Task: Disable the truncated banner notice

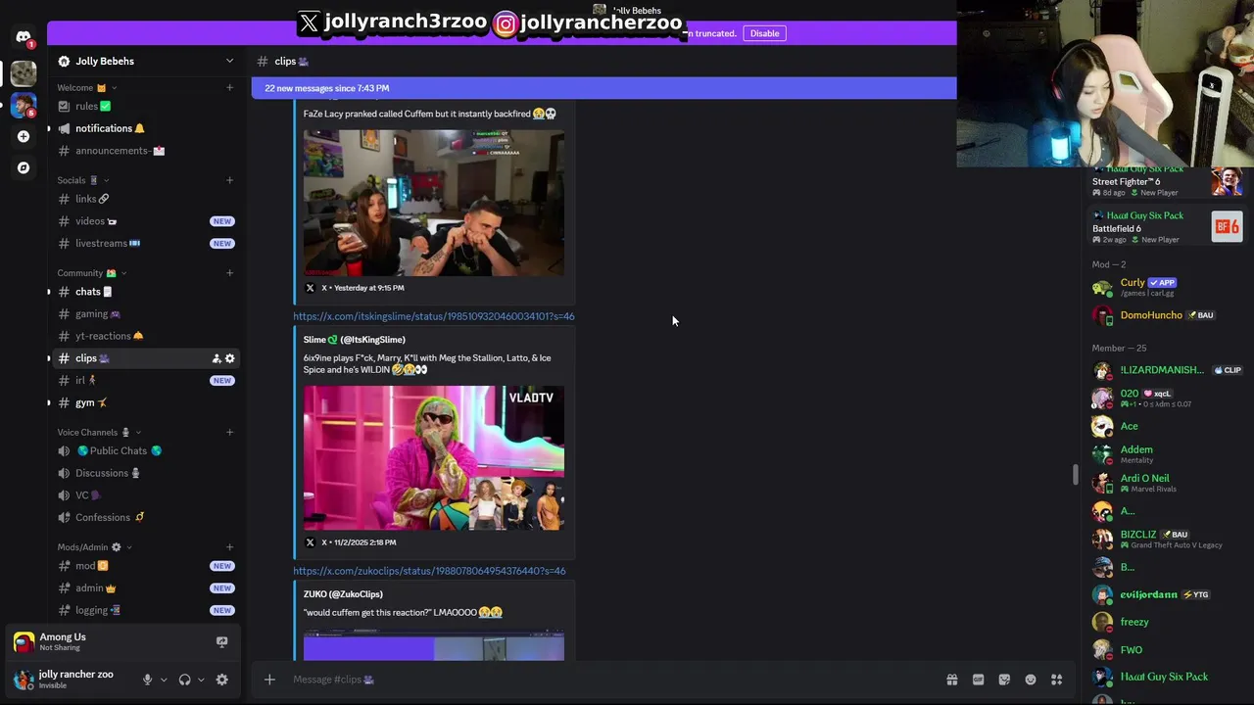Action: [x=764, y=33]
